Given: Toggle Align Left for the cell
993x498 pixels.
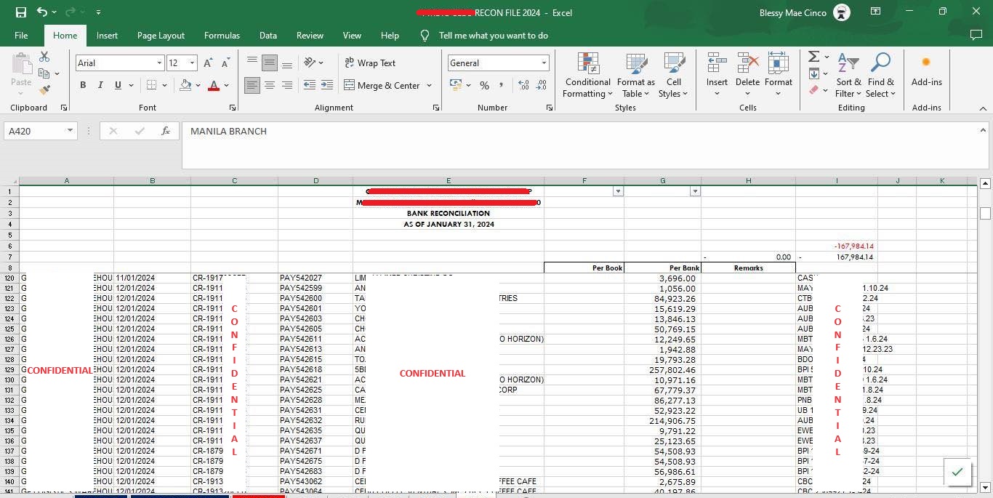Looking at the screenshot, I should 252,85.
